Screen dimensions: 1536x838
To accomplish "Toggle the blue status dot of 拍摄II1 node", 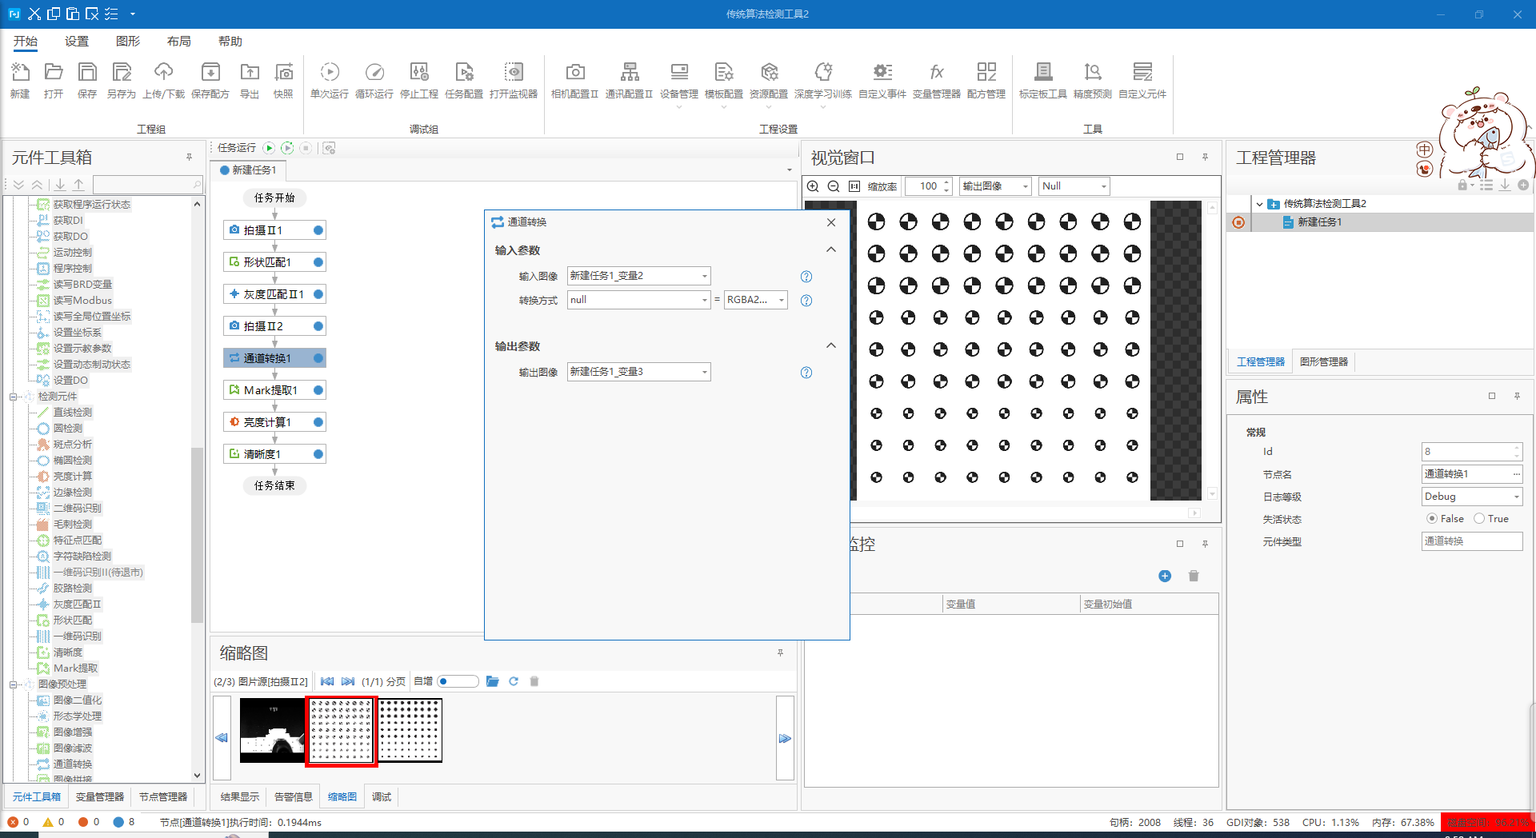I will coord(318,230).
